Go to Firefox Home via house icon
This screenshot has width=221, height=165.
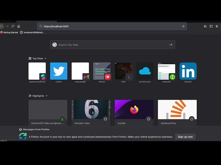pyautogui.click(x=19, y=26)
